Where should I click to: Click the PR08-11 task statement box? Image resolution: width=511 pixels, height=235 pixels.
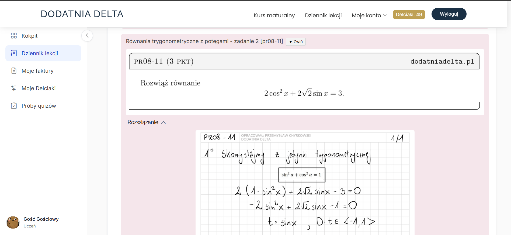click(305, 82)
